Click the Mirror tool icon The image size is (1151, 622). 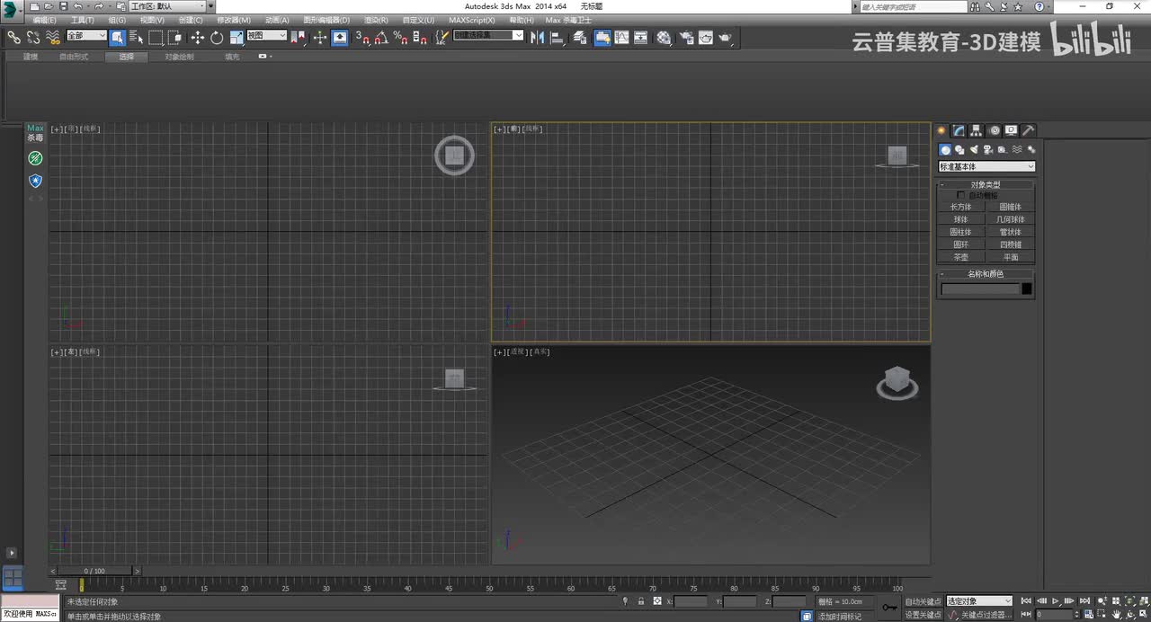537,38
